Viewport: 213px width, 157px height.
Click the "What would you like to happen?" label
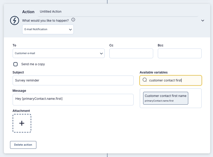click(45, 20)
